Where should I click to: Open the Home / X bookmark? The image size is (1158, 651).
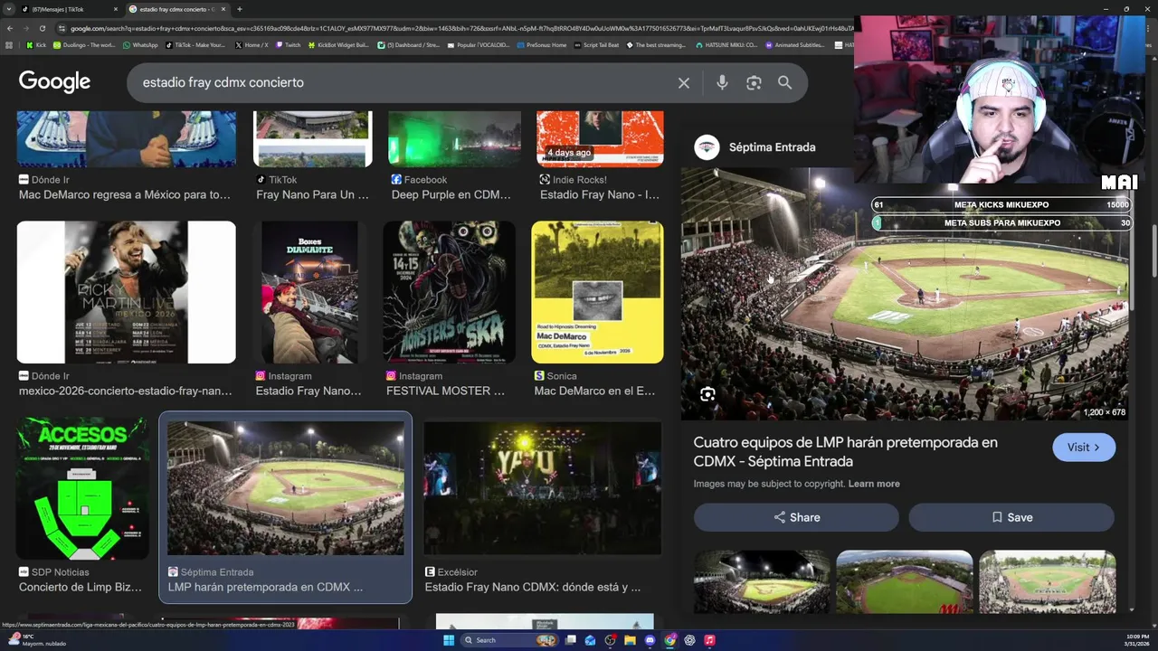point(252,44)
